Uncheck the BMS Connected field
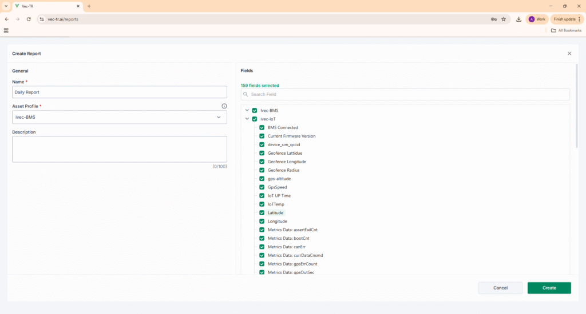Image resolution: width=586 pixels, height=314 pixels. 262,128
